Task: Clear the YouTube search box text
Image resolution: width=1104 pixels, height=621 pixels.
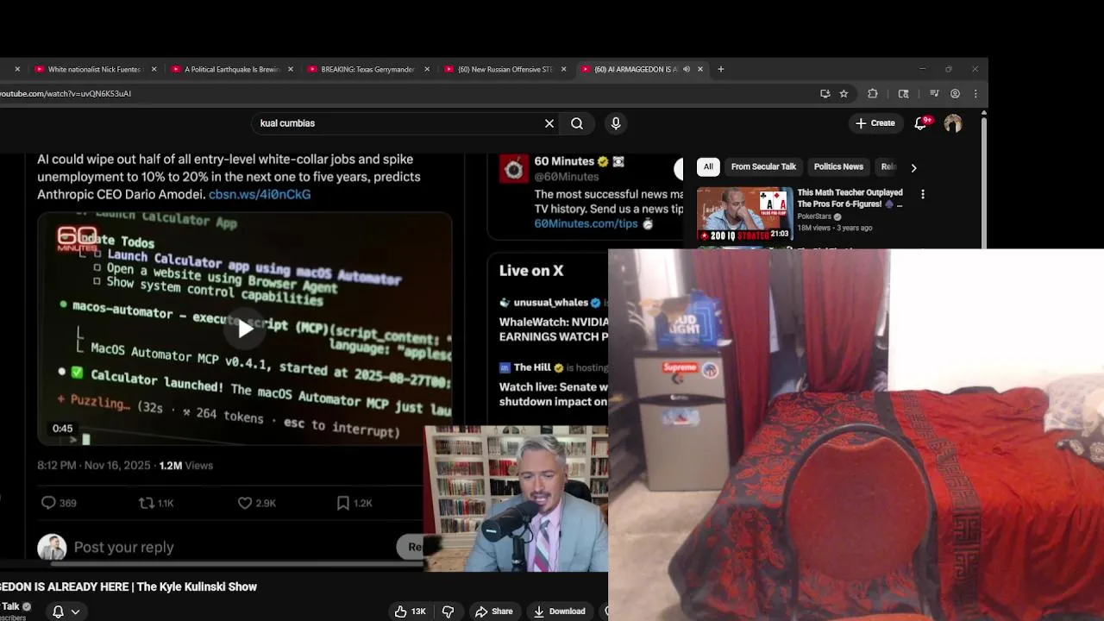Action: click(549, 123)
